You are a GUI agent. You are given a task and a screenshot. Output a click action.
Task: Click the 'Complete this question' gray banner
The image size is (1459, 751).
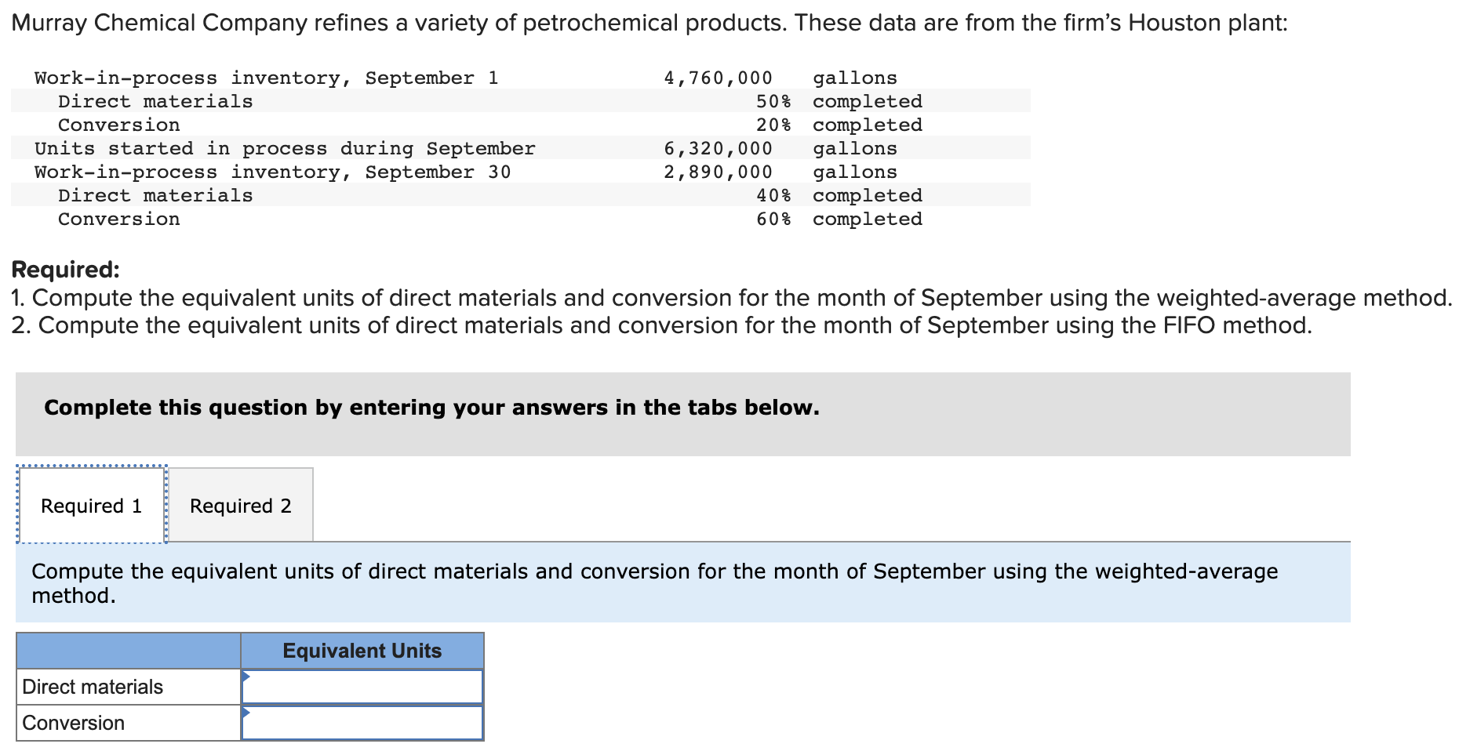682,414
